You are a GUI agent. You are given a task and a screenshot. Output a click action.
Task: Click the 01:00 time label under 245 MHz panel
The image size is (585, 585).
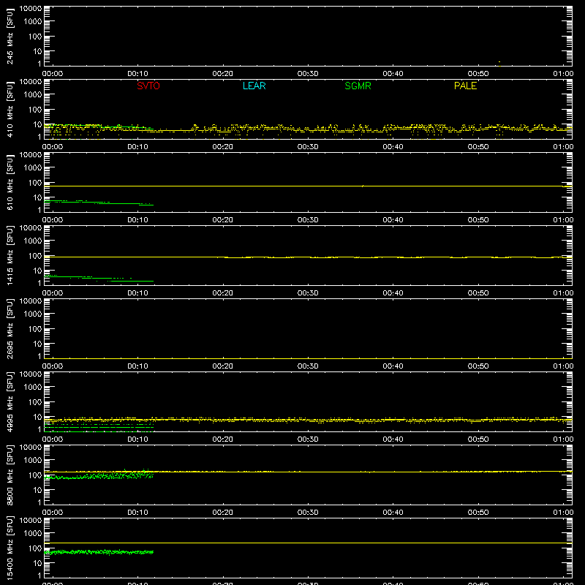coord(563,74)
